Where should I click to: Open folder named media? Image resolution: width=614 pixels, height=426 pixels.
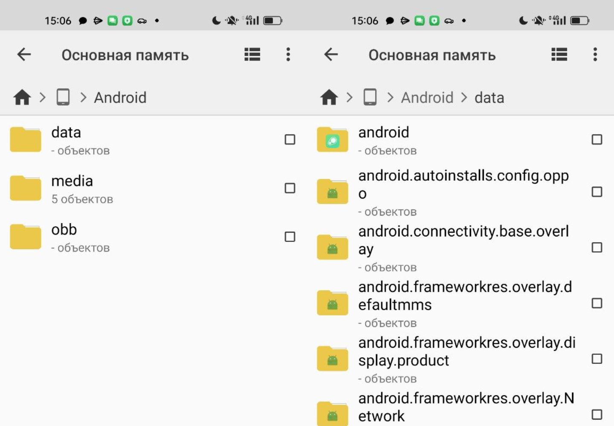click(72, 181)
